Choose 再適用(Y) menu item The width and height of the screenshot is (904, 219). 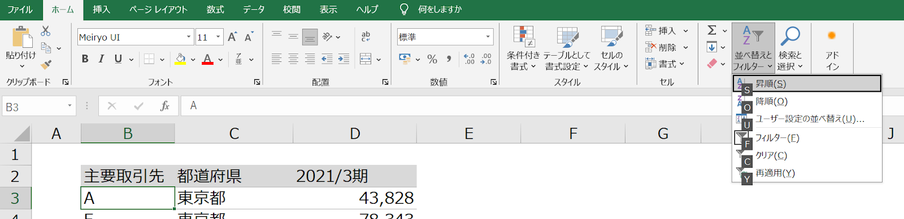point(807,173)
